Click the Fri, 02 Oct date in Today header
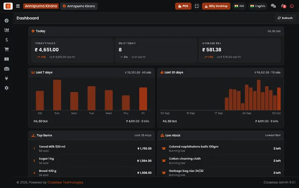The height and width of the screenshot is (188, 299). [274, 31]
